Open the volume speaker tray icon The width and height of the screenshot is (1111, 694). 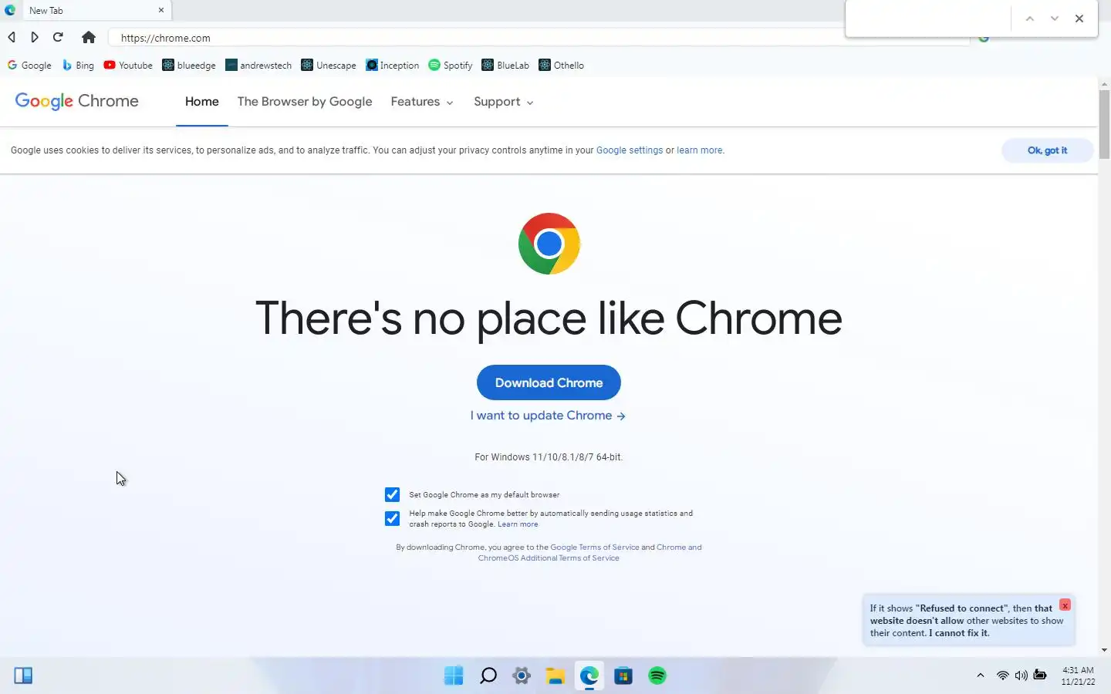[x=1021, y=675]
